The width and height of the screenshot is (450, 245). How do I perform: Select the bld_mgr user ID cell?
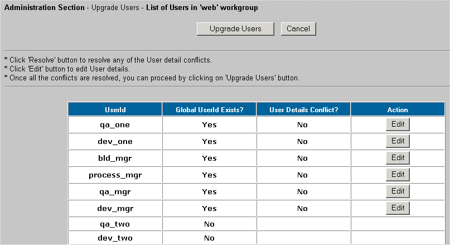point(115,158)
